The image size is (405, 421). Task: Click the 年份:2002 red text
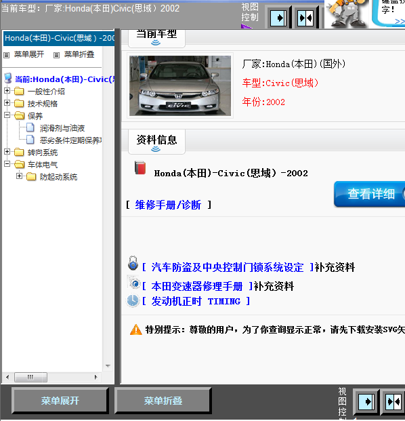pos(263,102)
